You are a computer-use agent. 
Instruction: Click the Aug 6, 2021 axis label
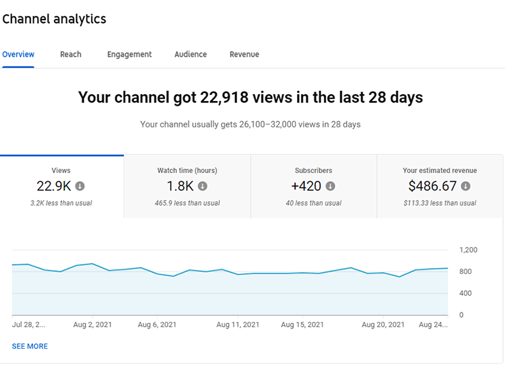click(x=157, y=325)
